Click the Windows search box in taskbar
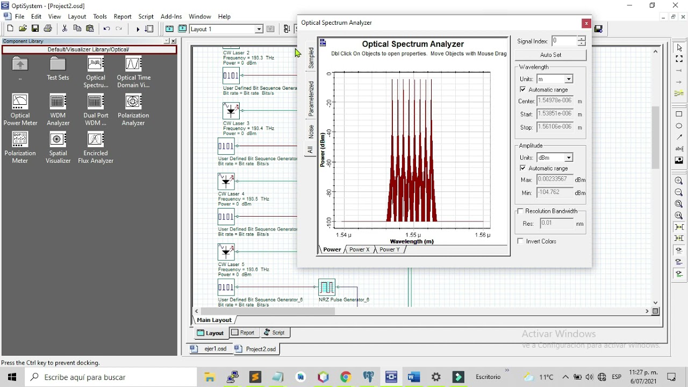This screenshot has height=387, width=688. point(111,377)
